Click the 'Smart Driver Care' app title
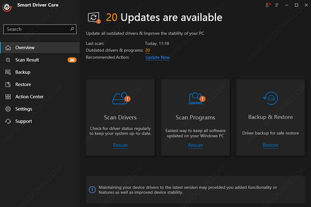Image resolution: width=311 pixels, height=207 pixels. (38, 5)
